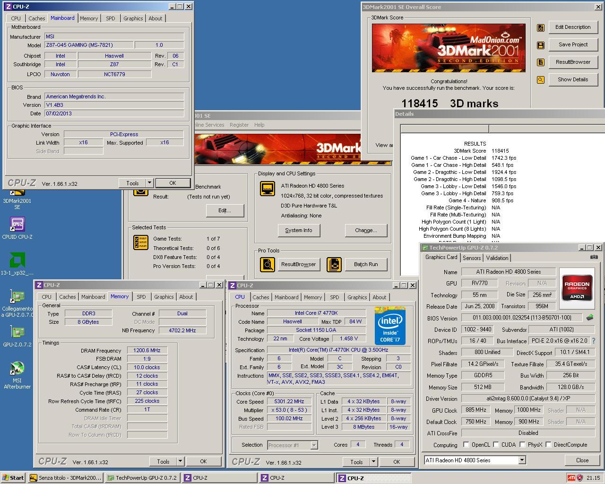
Task: Enable the CUDA checkbox in GPU-Z
Action: [496, 445]
